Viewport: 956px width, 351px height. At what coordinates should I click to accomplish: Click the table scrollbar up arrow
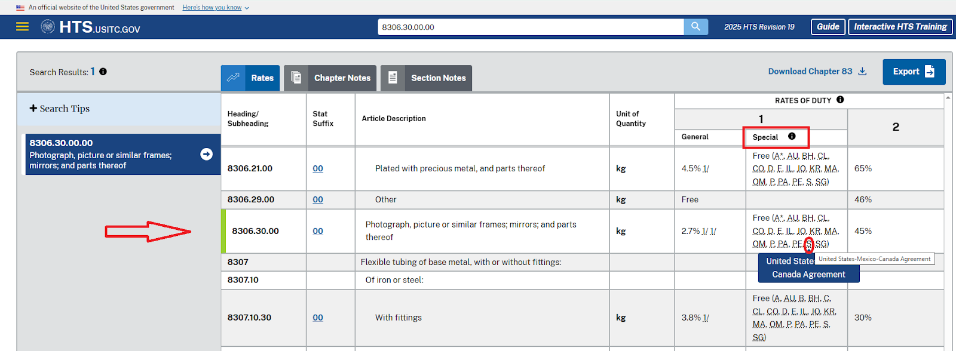(948, 97)
